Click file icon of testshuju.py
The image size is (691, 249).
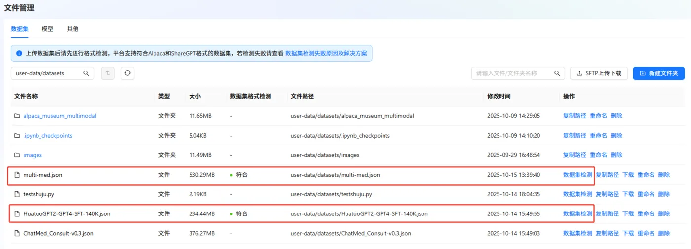17,194
